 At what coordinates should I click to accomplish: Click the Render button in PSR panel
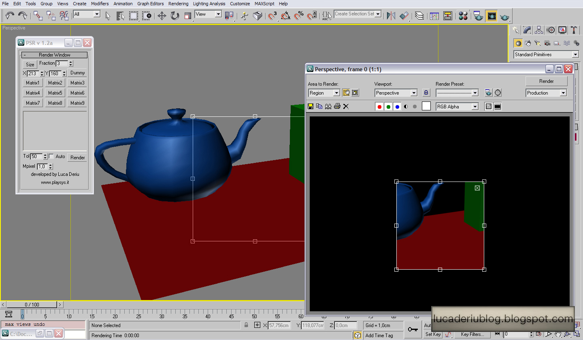[77, 157]
